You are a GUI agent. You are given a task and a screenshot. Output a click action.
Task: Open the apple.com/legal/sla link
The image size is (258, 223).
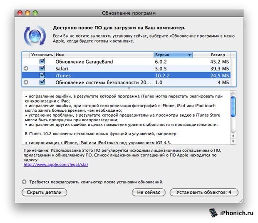(56, 164)
